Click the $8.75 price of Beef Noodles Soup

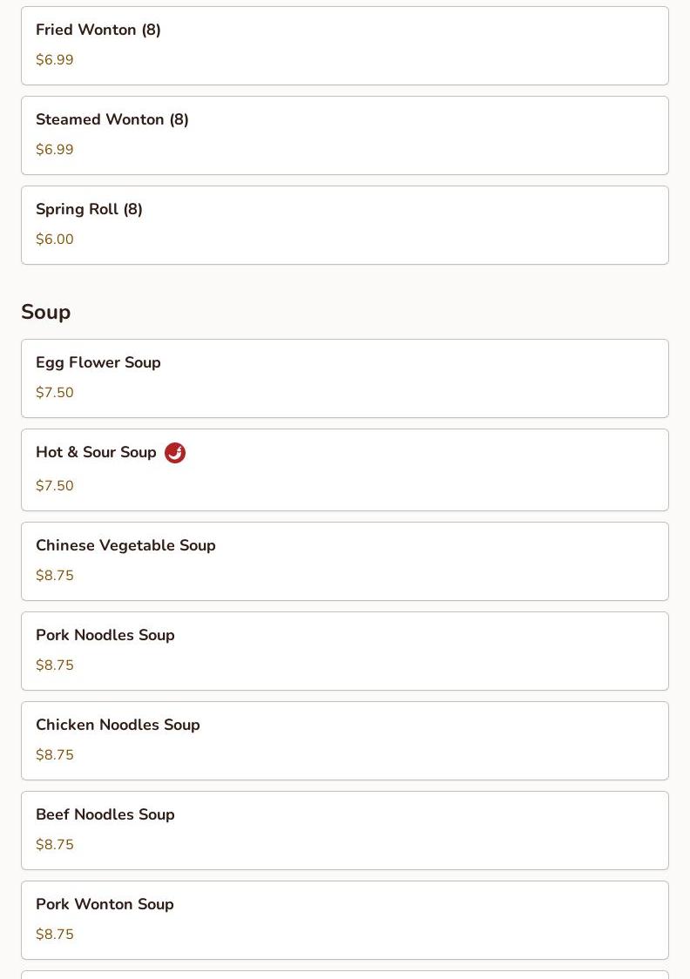tap(55, 845)
